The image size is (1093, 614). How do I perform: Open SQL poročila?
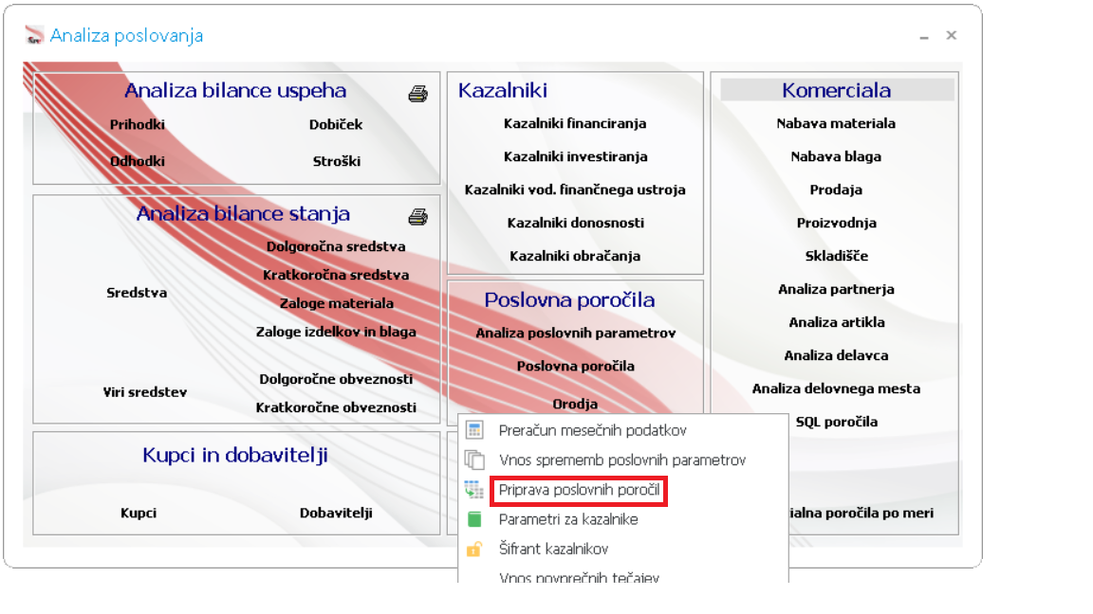tap(837, 422)
